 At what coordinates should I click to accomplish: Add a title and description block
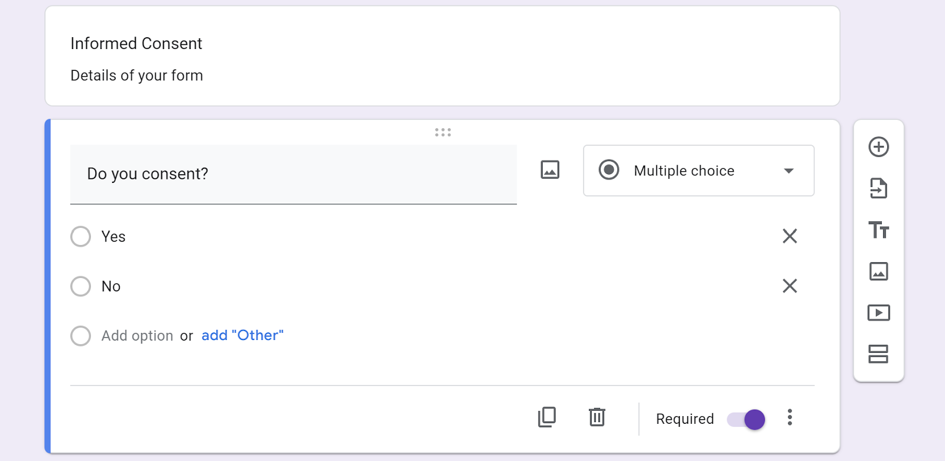pos(878,230)
